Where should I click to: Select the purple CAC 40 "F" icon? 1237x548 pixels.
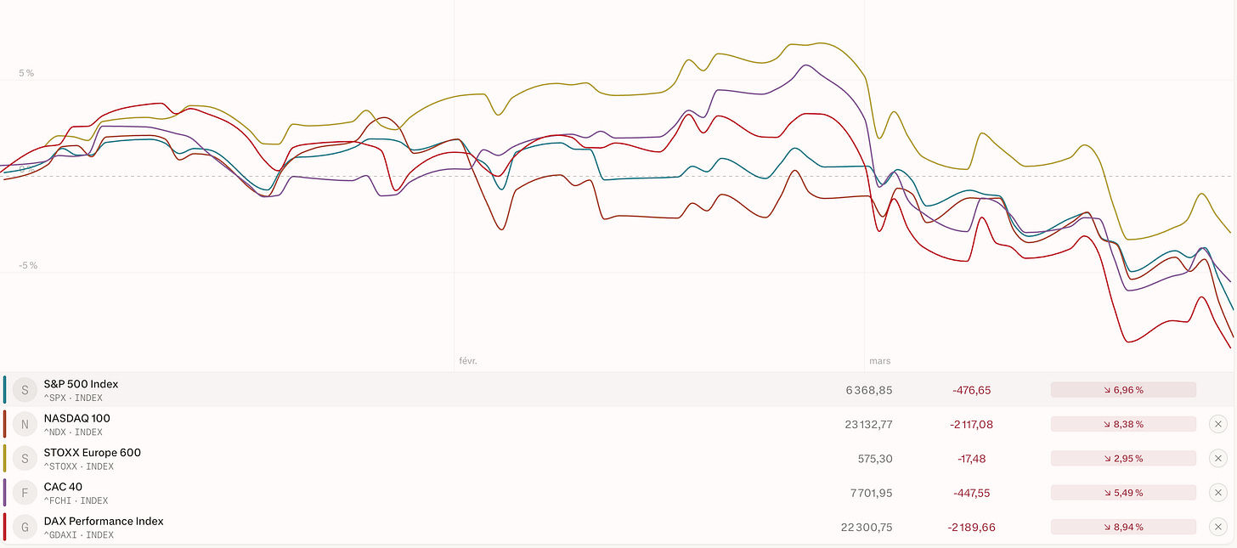(24, 492)
